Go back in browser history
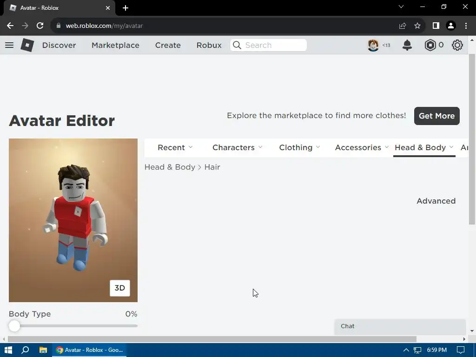Screen dimensions: 476x357 (x=10, y=26)
